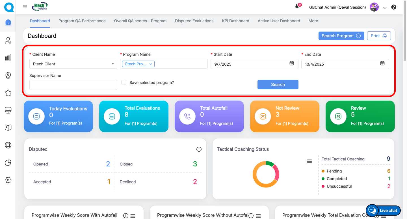
Task: Enable Save selected program checkbox
Action: [x=124, y=82]
